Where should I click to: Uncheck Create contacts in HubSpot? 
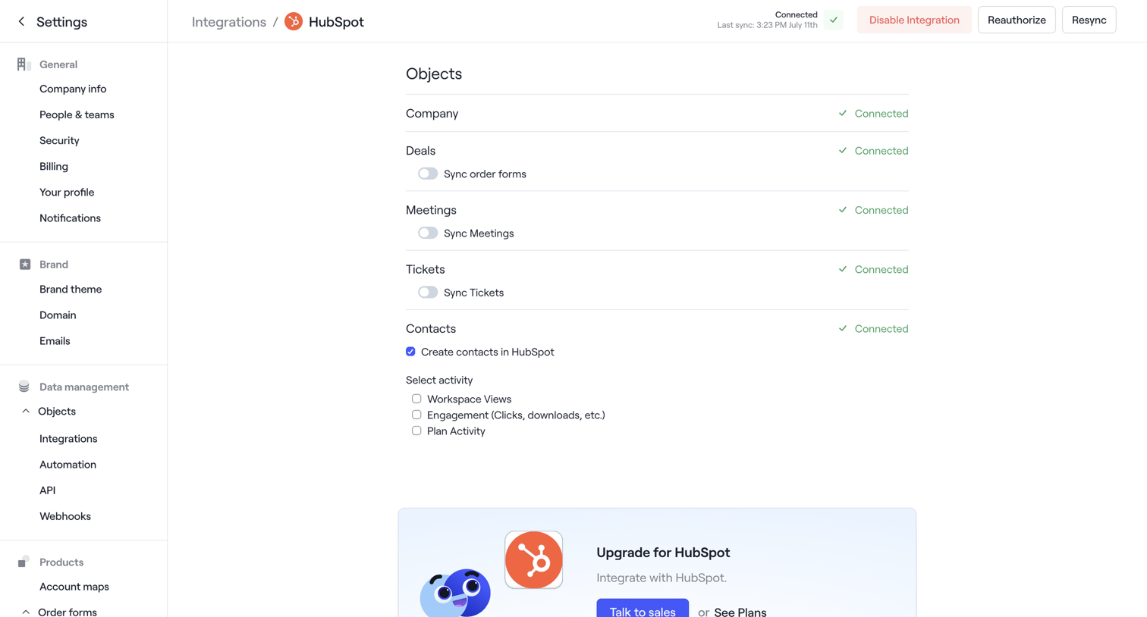(x=410, y=352)
